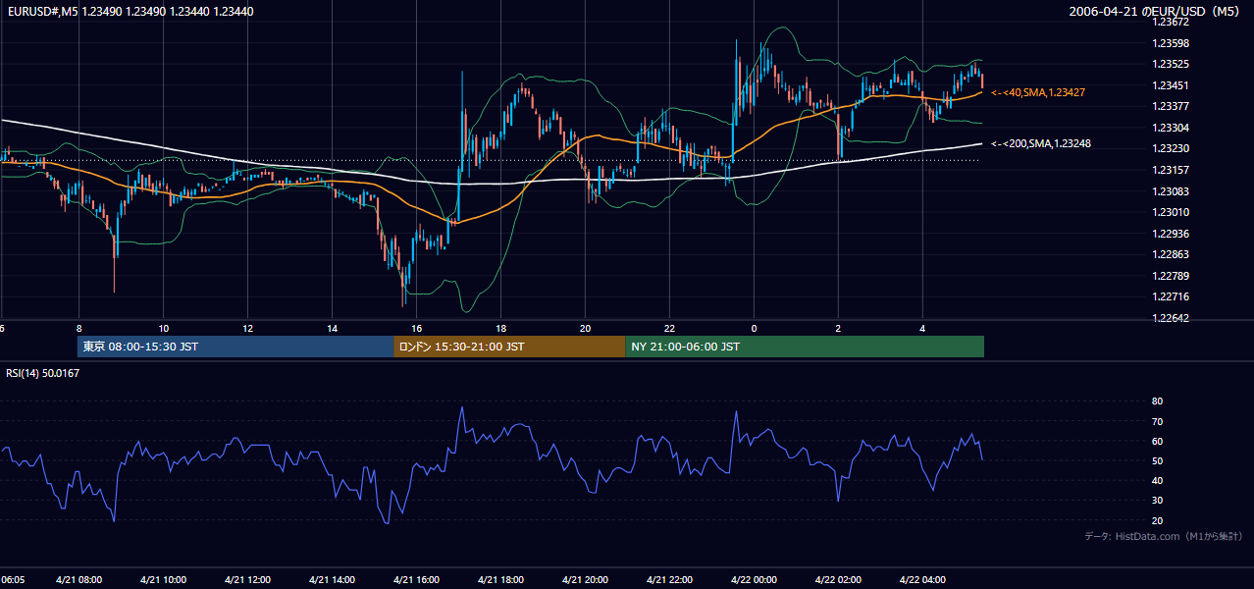Click RSI scale level 20
The width and height of the screenshot is (1254, 589).
coord(1157,520)
